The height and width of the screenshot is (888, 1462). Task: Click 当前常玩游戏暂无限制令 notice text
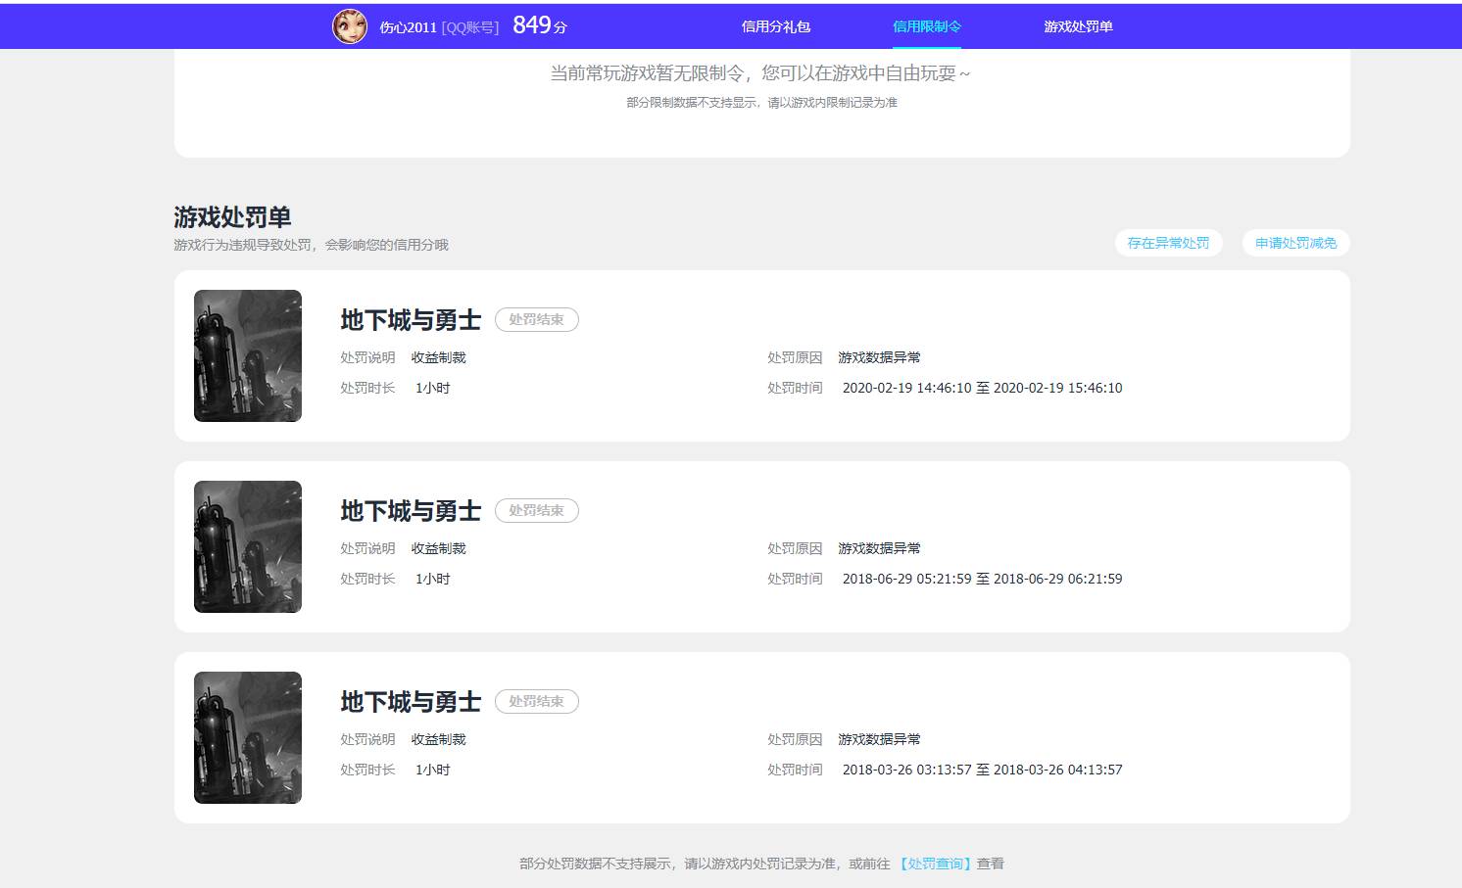(760, 73)
